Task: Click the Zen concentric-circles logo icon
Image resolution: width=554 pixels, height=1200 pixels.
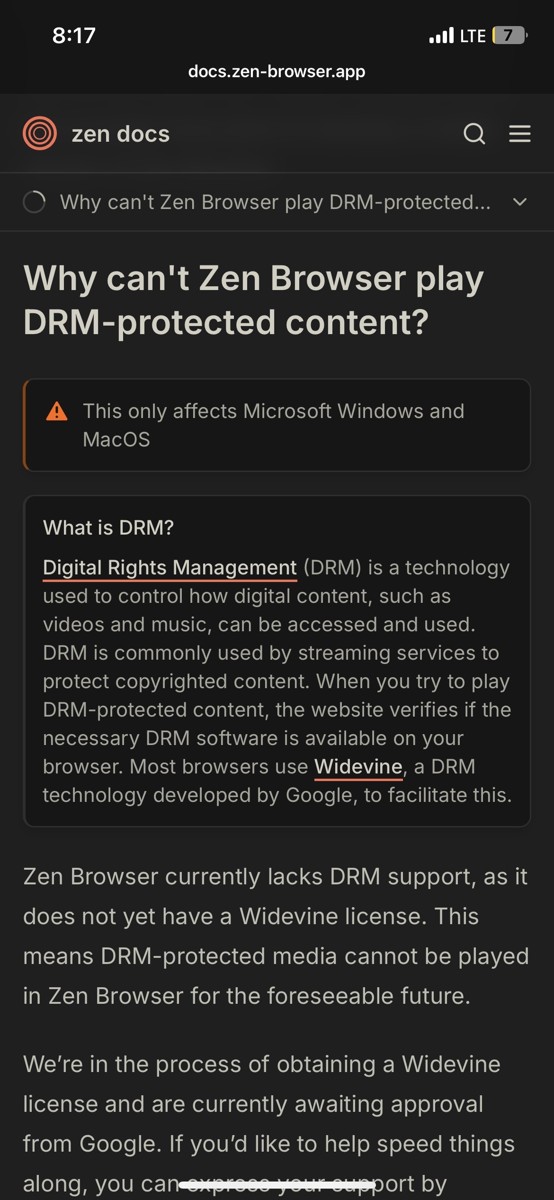Action: point(40,133)
